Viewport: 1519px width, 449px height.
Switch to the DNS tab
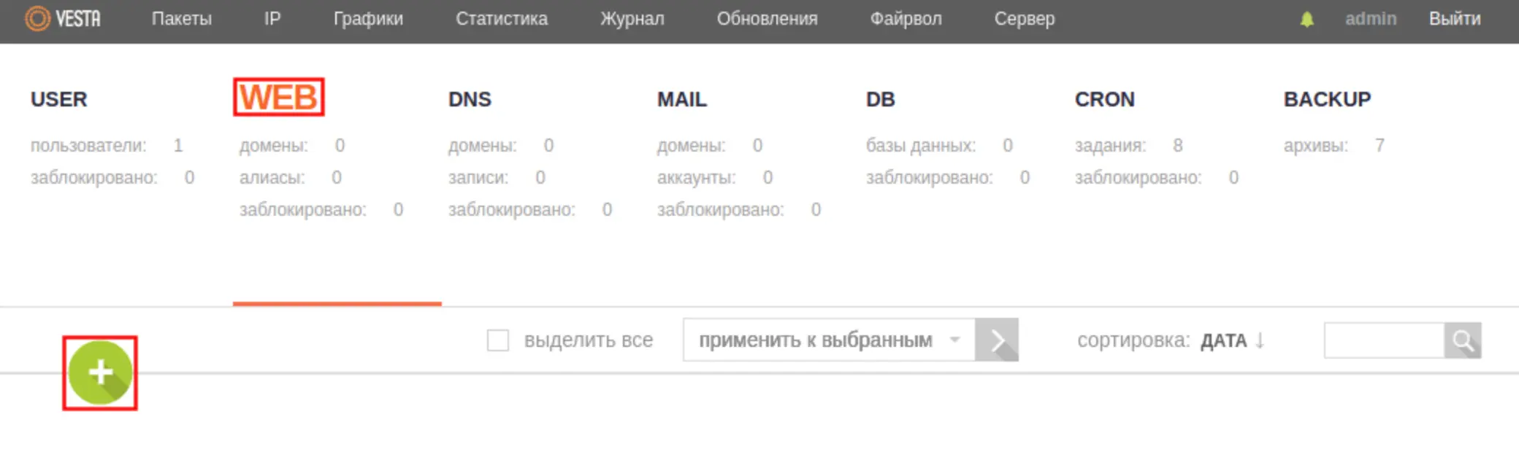tap(470, 99)
